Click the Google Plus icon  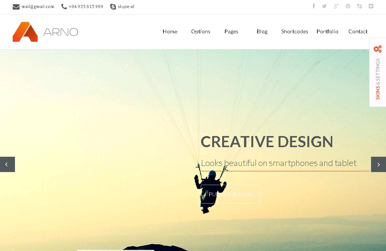(336, 6)
